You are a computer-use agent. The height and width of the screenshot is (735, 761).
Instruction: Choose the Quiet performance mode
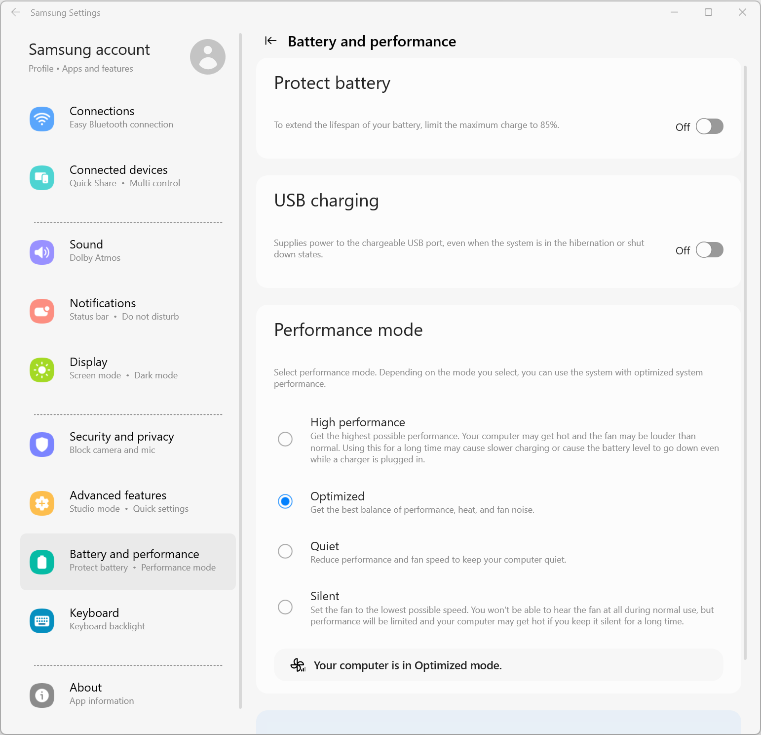[285, 551]
